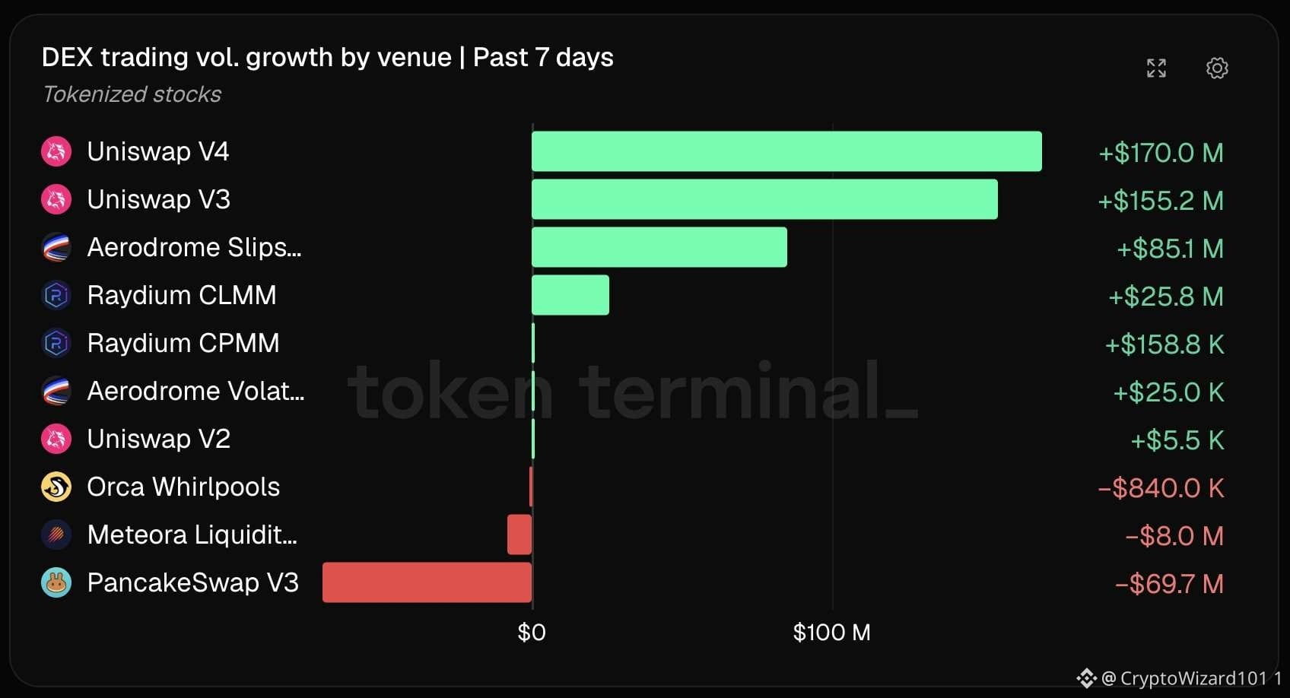Select the Uniswap V4 green bar
Image resolution: width=1290 pixels, height=698 pixels.
pos(786,151)
